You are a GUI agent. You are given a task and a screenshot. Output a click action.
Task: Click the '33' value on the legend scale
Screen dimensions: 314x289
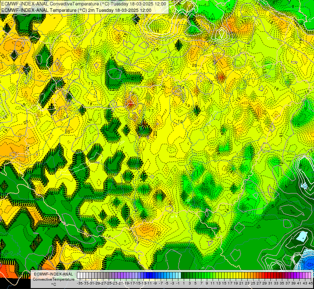pos(276,283)
